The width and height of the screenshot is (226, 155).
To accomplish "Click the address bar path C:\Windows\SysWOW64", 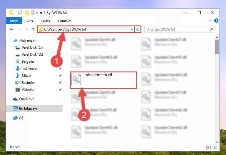I will point(65,30).
